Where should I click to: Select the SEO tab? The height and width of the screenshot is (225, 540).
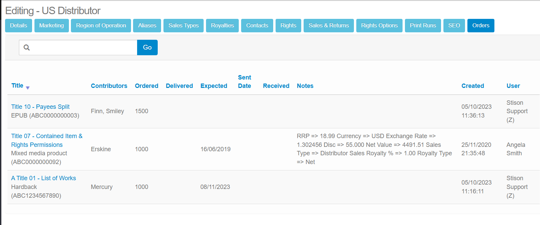click(x=454, y=26)
